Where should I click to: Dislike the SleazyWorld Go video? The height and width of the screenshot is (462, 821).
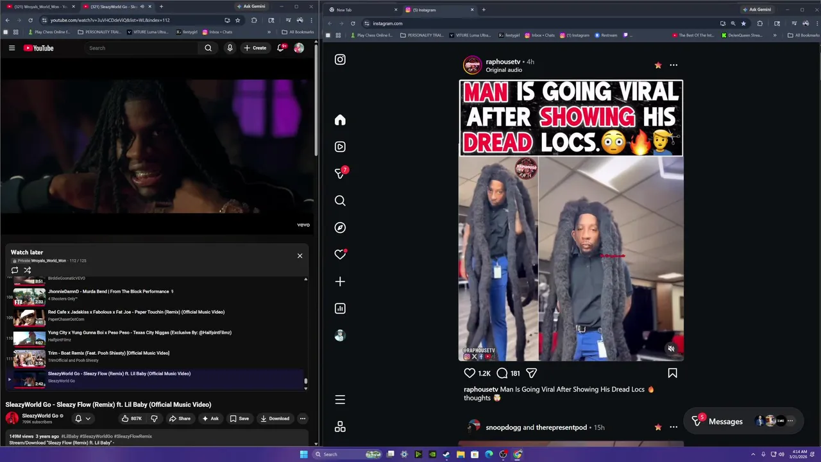pyautogui.click(x=154, y=418)
